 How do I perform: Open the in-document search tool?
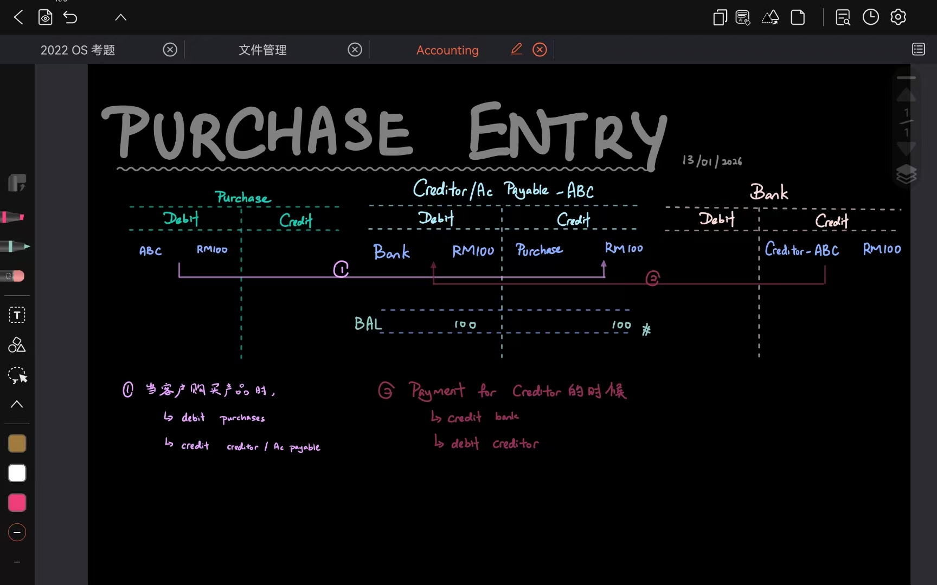click(x=843, y=17)
